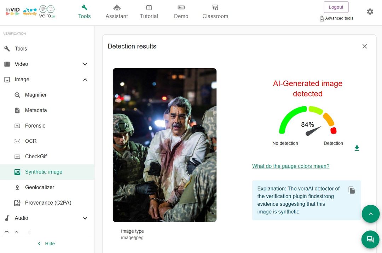The width and height of the screenshot is (382, 253).
Task: Click the analyzed image thumbnail
Action: 164,145
